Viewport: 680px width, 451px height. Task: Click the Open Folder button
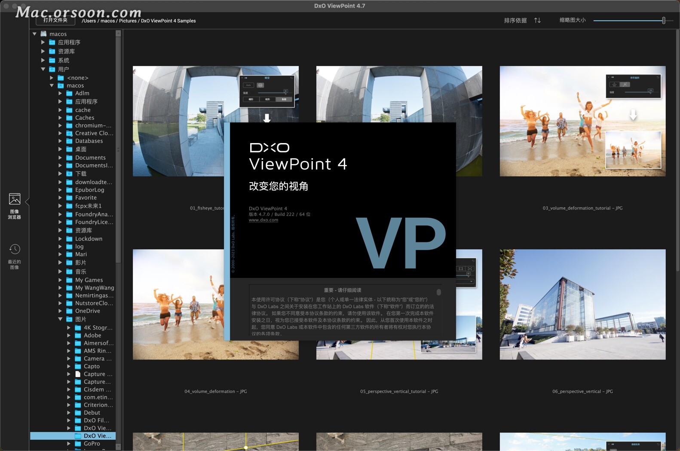coord(55,20)
